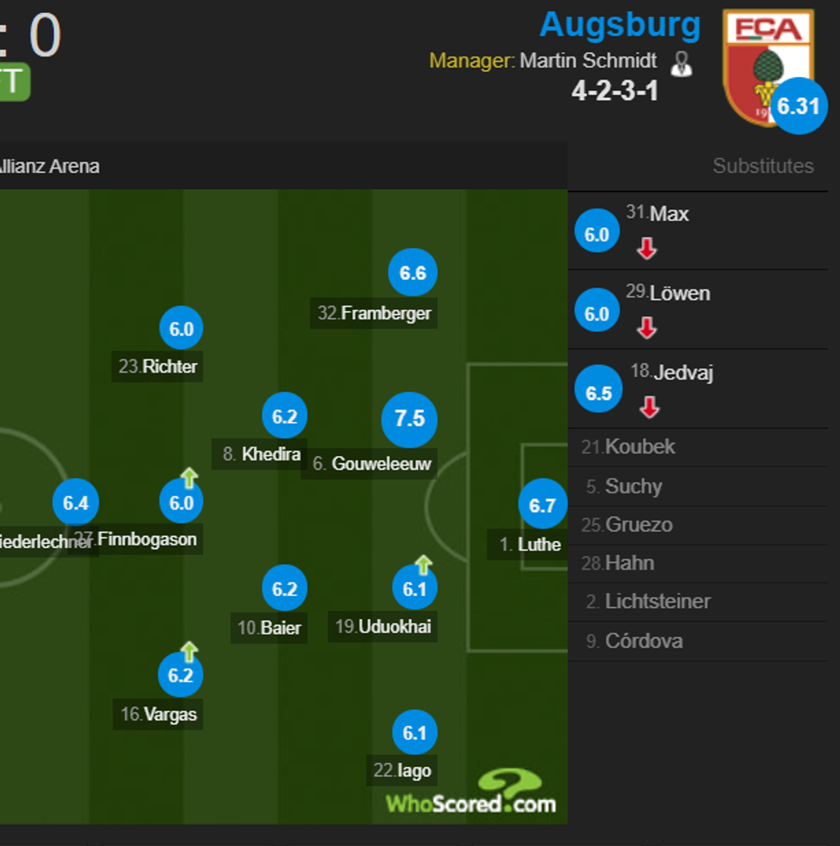Viewport: 840px width, 846px height.
Task: Select Gouweleeuw's 7.5 rating bubble
Action: [x=409, y=420]
